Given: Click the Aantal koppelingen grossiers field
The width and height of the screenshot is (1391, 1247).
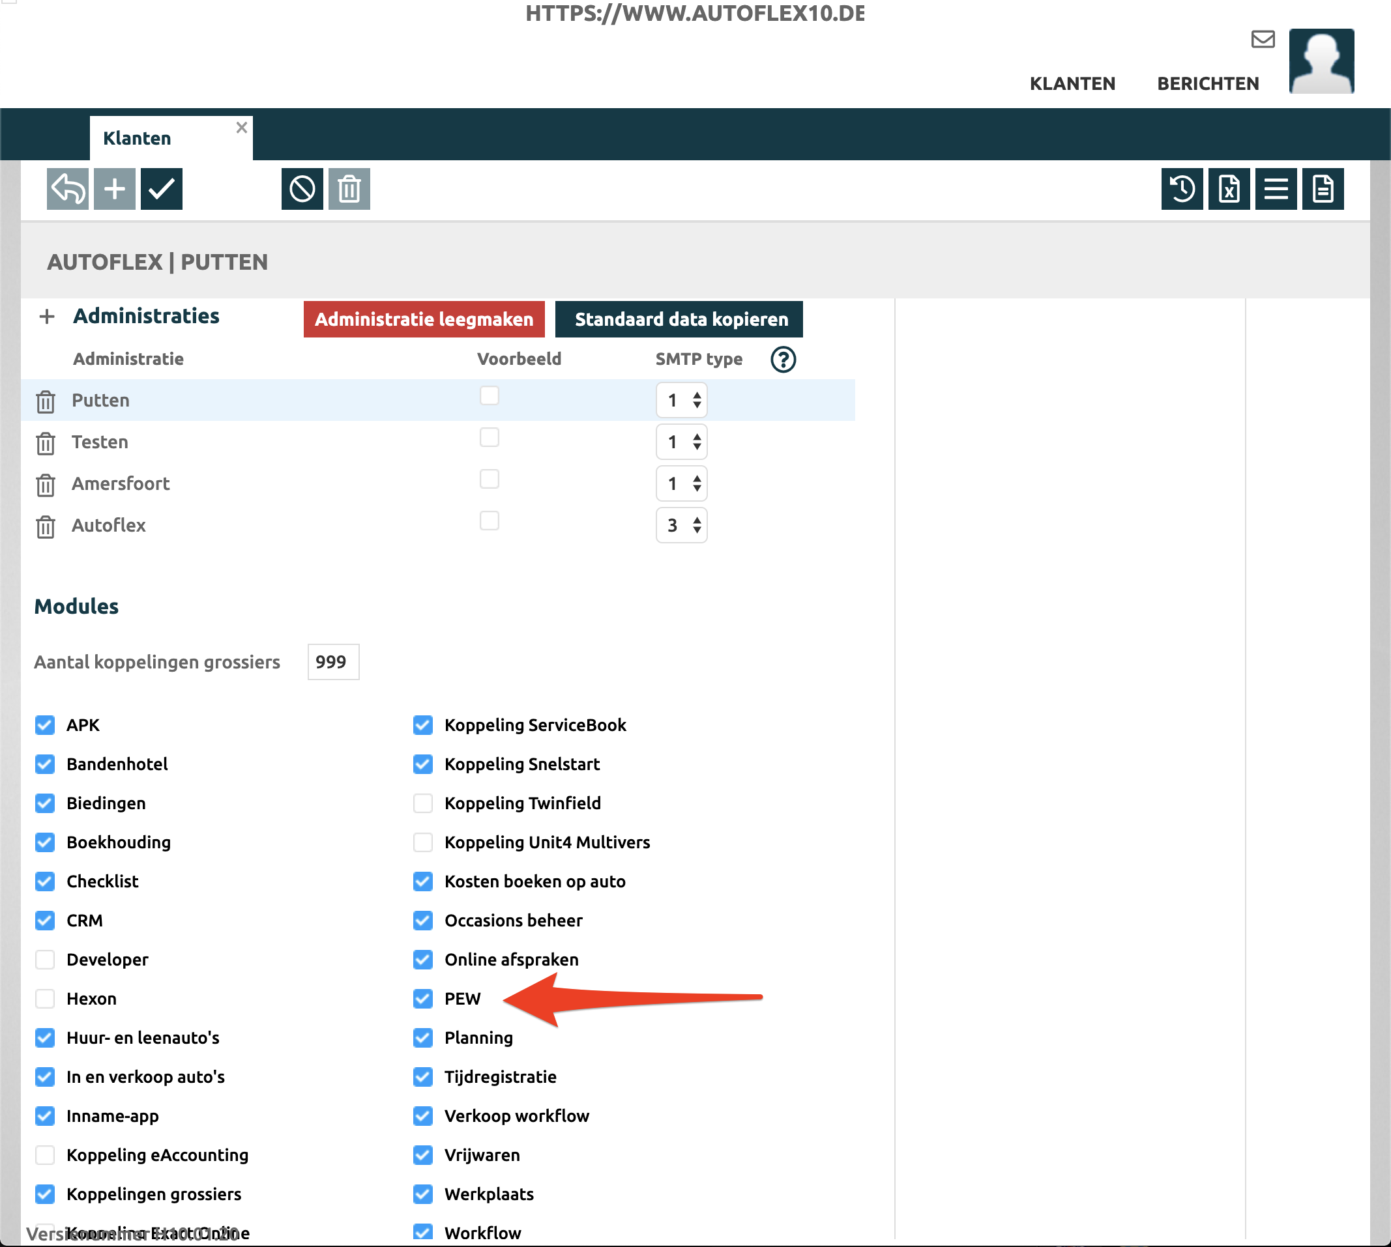Looking at the screenshot, I should pos(333,662).
